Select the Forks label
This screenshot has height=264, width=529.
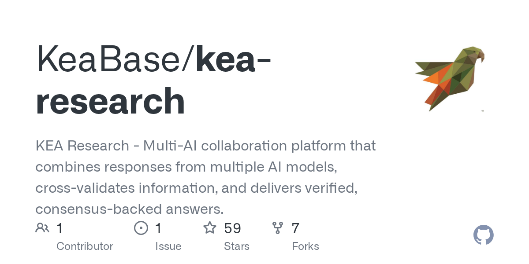point(305,246)
